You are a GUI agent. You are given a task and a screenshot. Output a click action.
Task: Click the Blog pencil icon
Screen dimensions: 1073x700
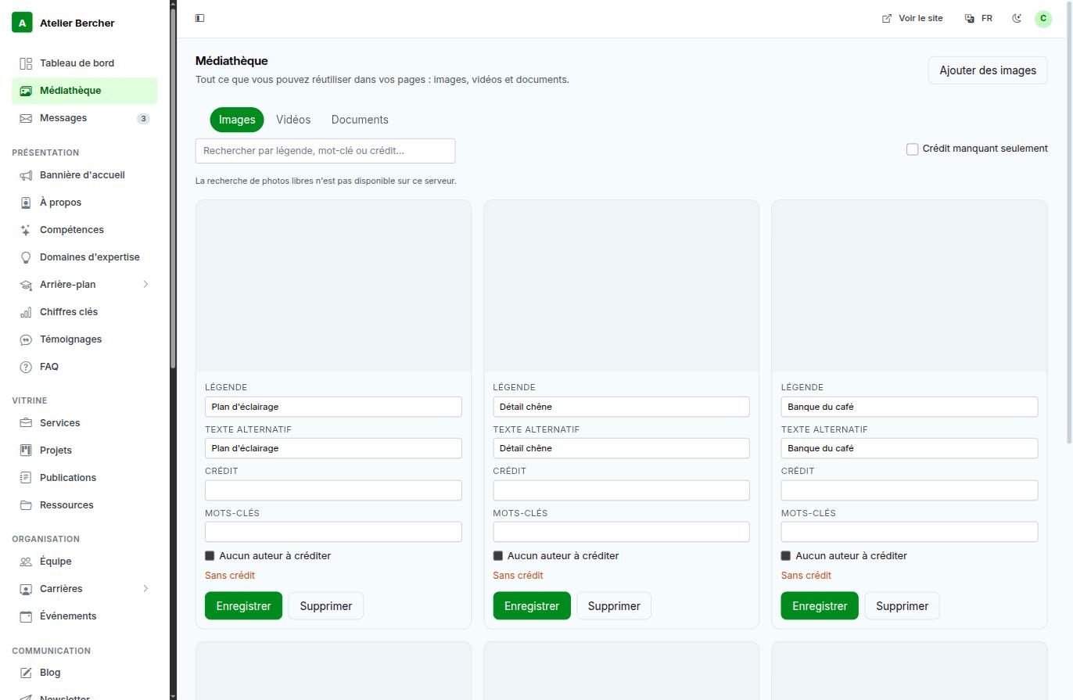pos(26,673)
